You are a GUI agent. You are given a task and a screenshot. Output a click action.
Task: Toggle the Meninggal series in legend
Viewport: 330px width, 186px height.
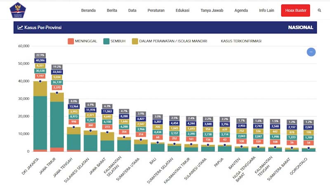tap(82, 41)
